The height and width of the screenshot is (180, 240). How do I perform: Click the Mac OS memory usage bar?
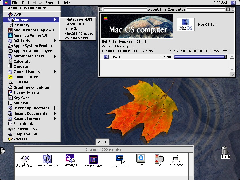[200, 57]
